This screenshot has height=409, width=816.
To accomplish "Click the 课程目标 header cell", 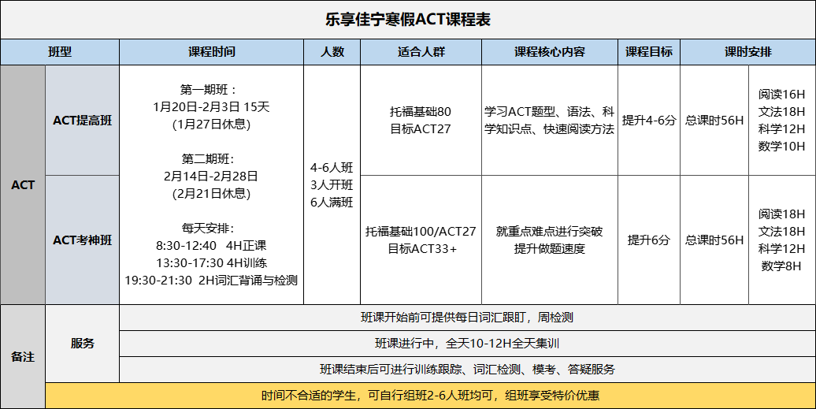I will (649, 52).
